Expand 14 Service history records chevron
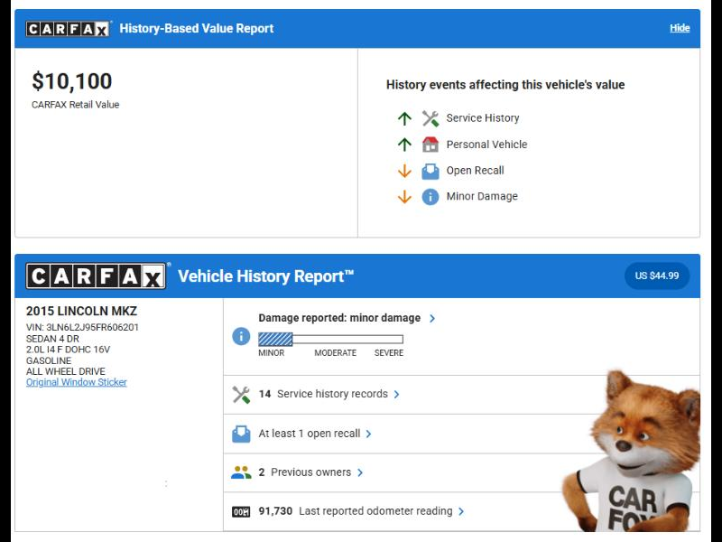722x542 pixels. [x=397, y=395]
